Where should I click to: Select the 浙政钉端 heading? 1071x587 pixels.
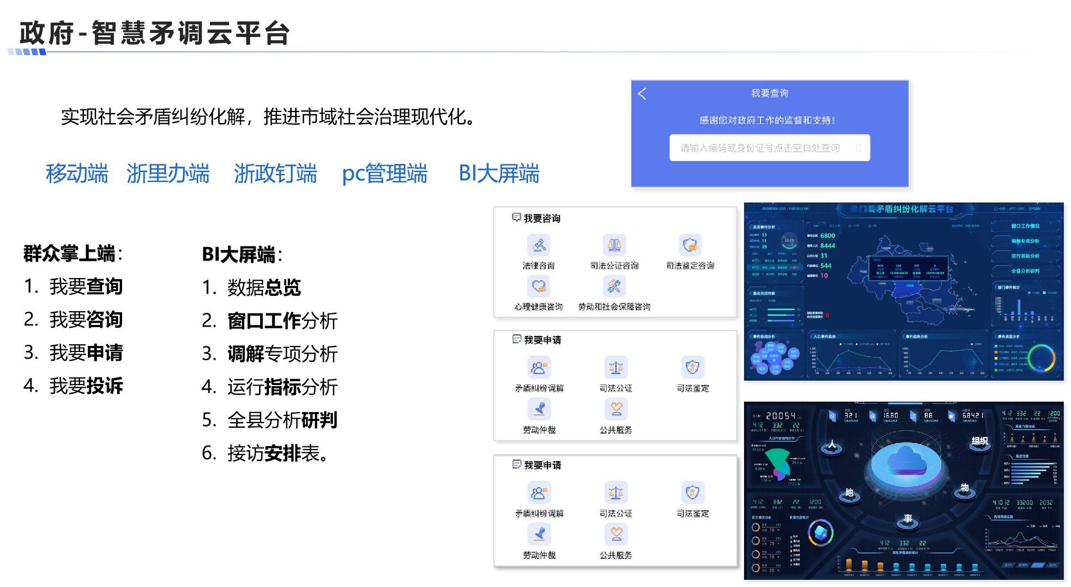coord(275,174)
